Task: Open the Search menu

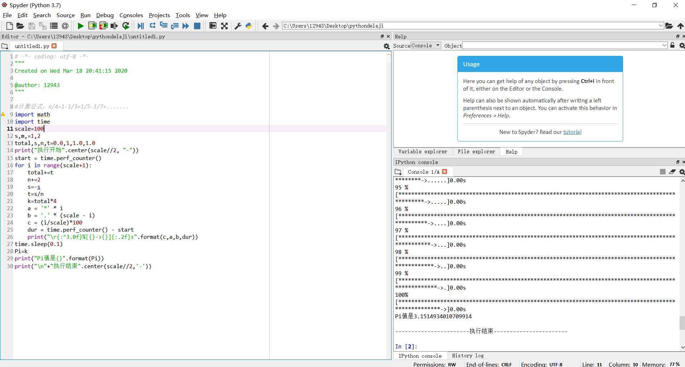Action: (42, 15)
